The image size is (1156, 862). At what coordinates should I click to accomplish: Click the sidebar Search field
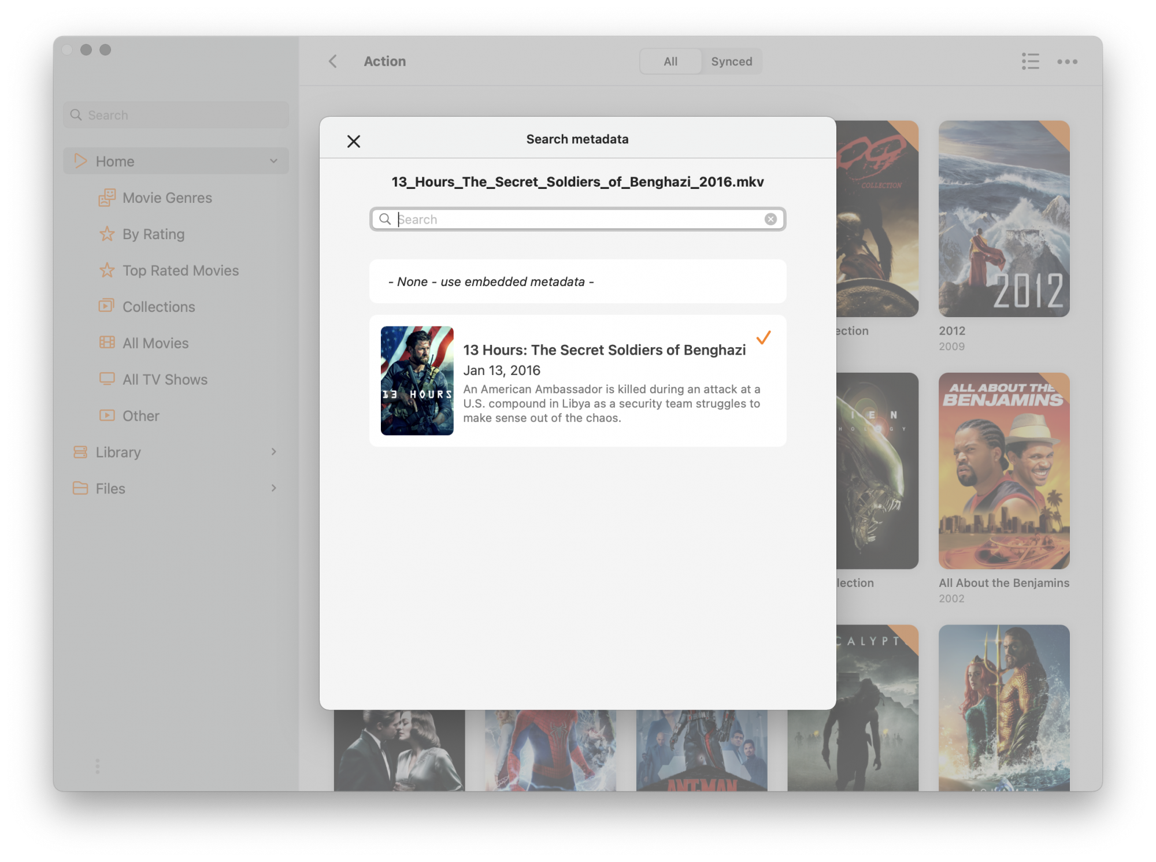pyautogui.click(x=176, y=115)
